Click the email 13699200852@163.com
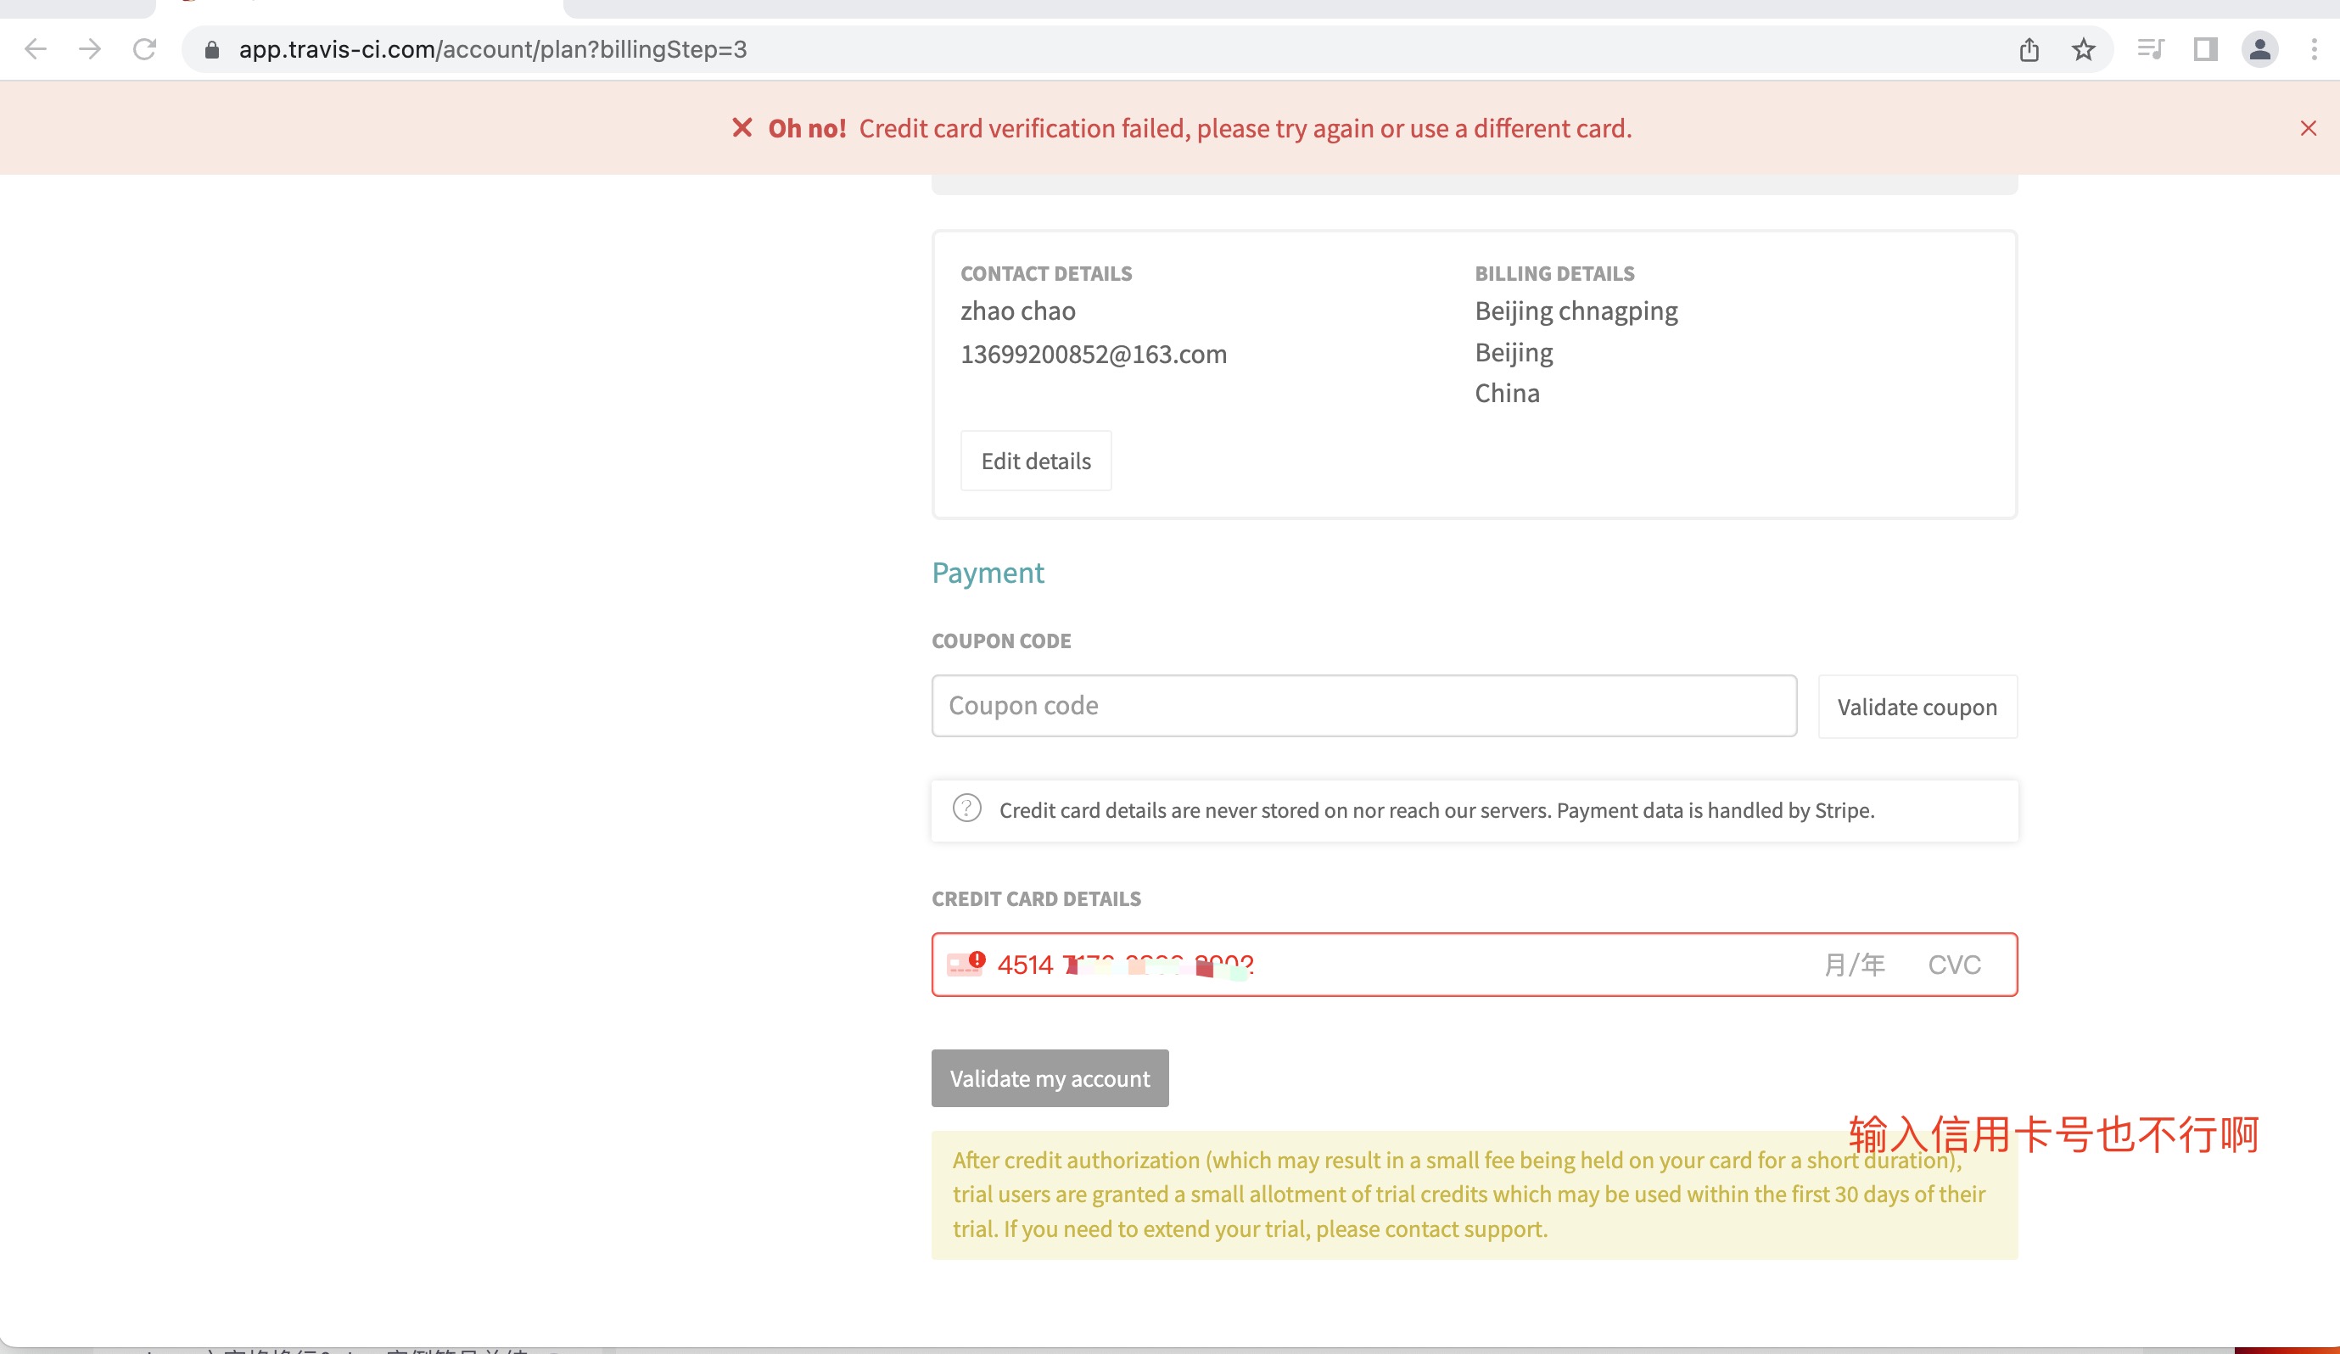This screenshot has width=2340, height=1354. [1093, 354]
